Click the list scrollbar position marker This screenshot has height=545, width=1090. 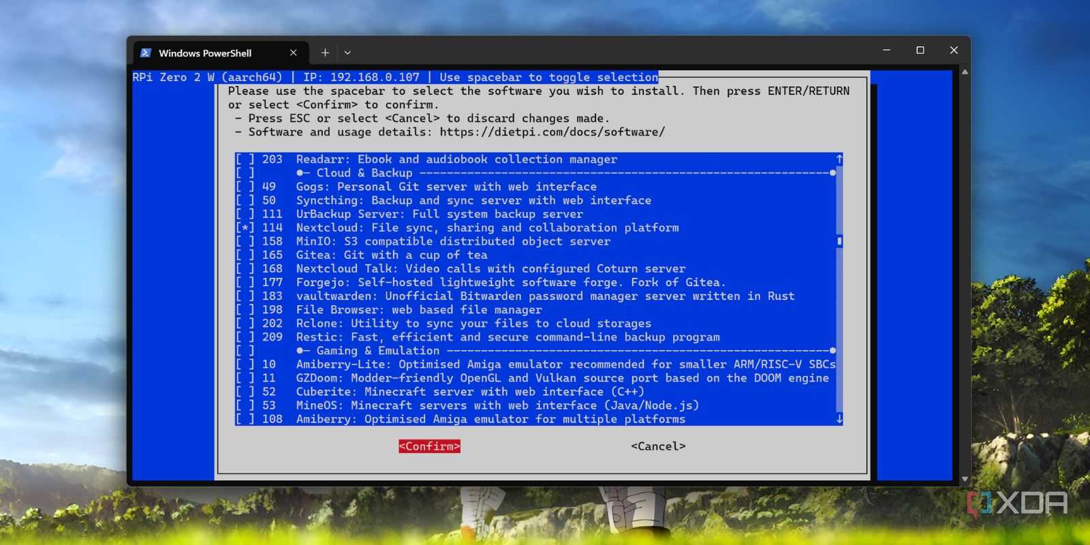(839, 241)
